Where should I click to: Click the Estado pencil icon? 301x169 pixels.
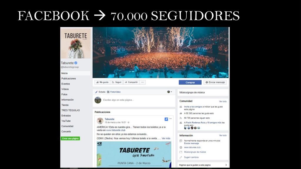(96, 92)
